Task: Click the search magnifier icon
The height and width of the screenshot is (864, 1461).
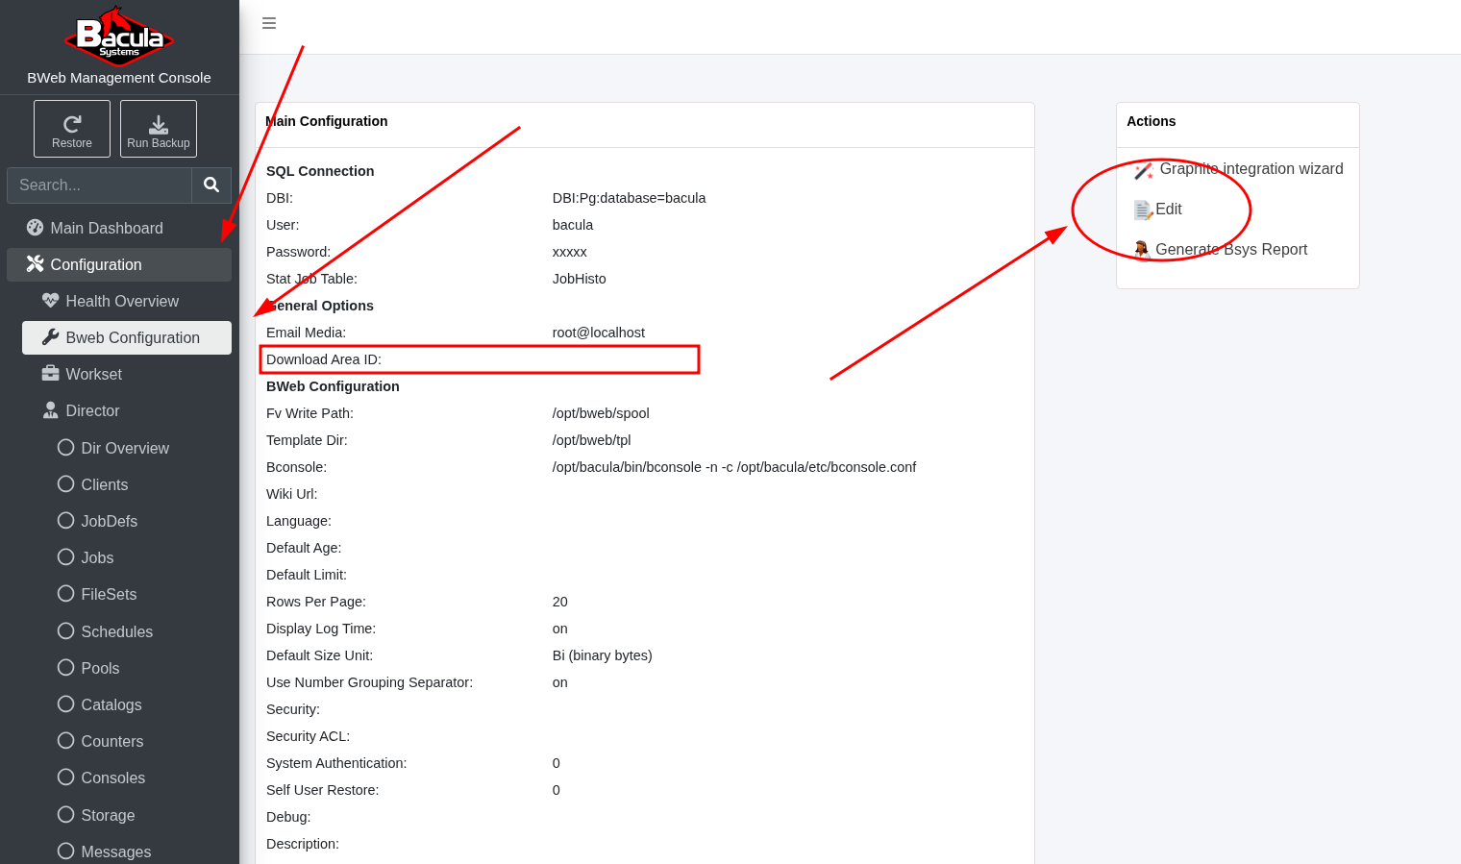Action: (211, 185)
